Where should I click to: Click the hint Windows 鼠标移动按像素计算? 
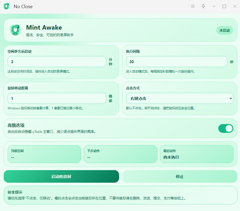45,108
